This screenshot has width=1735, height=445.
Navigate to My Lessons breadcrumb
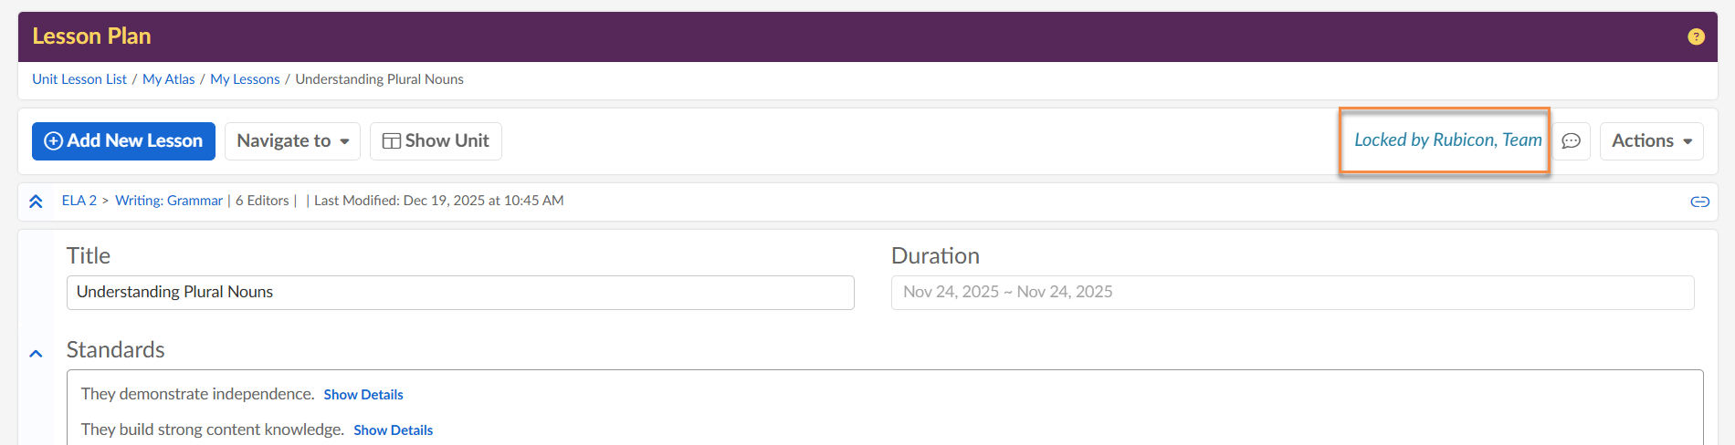tap(245, 79)
